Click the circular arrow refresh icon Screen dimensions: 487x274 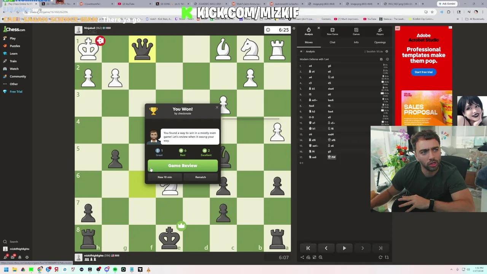[380, 257]
